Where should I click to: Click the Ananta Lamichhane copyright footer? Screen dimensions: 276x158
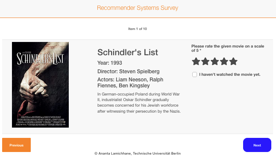138,153
